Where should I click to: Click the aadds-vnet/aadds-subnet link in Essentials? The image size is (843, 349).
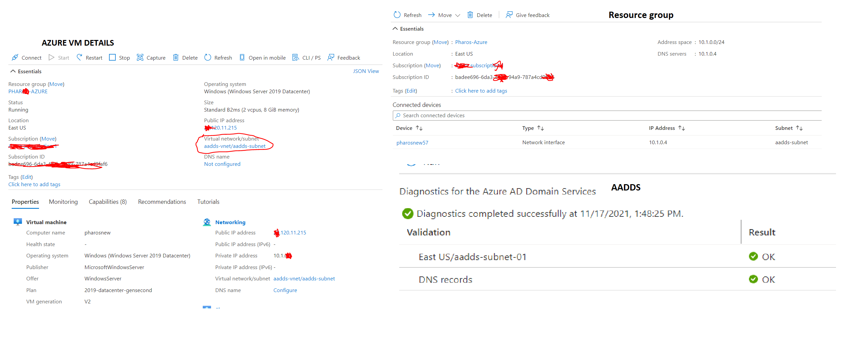point(235,146)
